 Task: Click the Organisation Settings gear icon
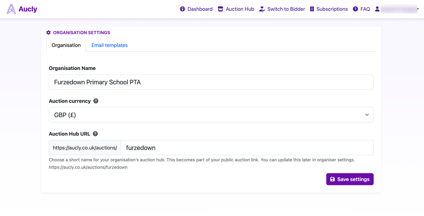click(48, 33)
